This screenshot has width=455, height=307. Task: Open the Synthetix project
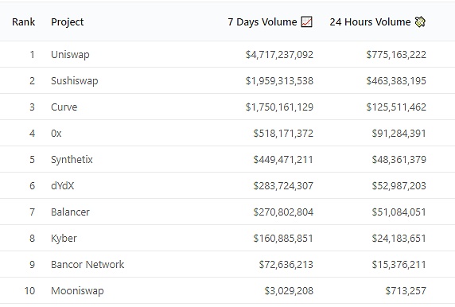click(72, 160)
